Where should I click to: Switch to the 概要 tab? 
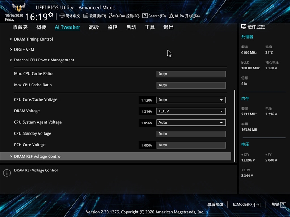pos(41,27)
